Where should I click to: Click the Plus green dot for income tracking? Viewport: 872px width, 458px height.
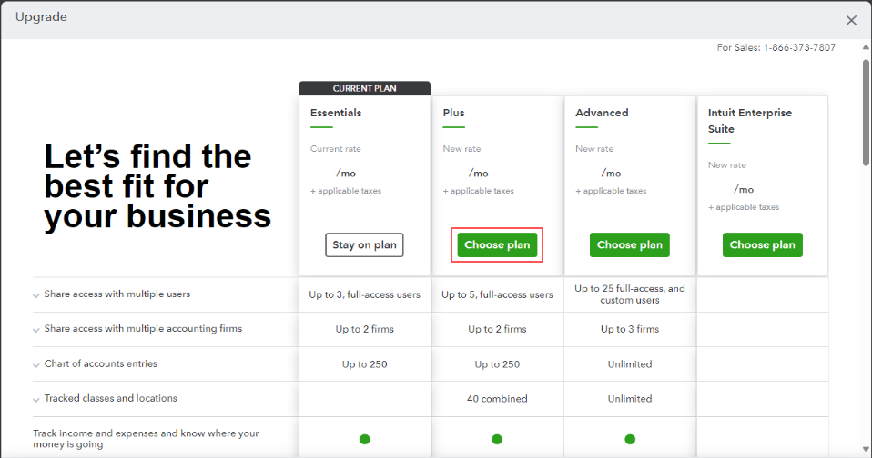(497, 439)
